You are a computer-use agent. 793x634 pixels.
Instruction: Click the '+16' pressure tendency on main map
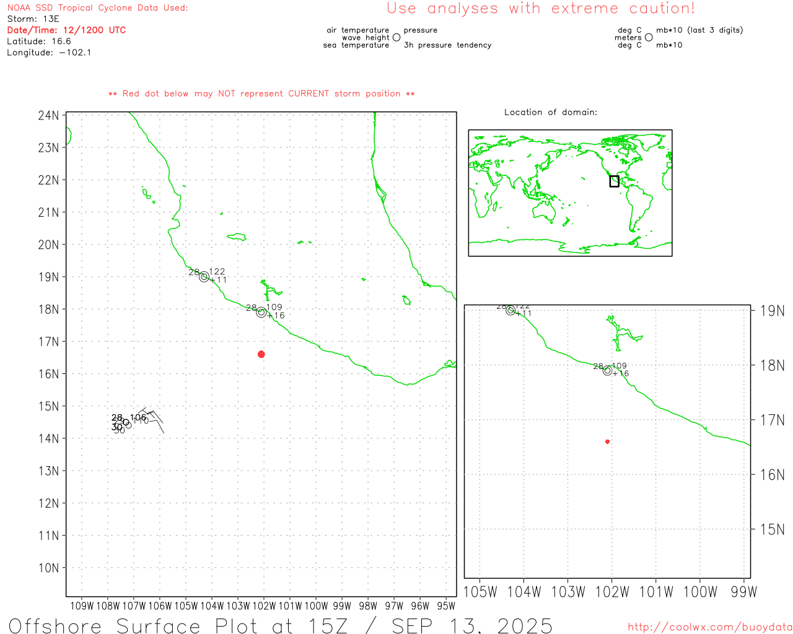[x=276, y=316]
